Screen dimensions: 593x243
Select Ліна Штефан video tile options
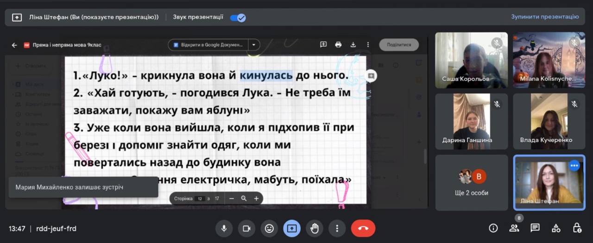(574, 165)
